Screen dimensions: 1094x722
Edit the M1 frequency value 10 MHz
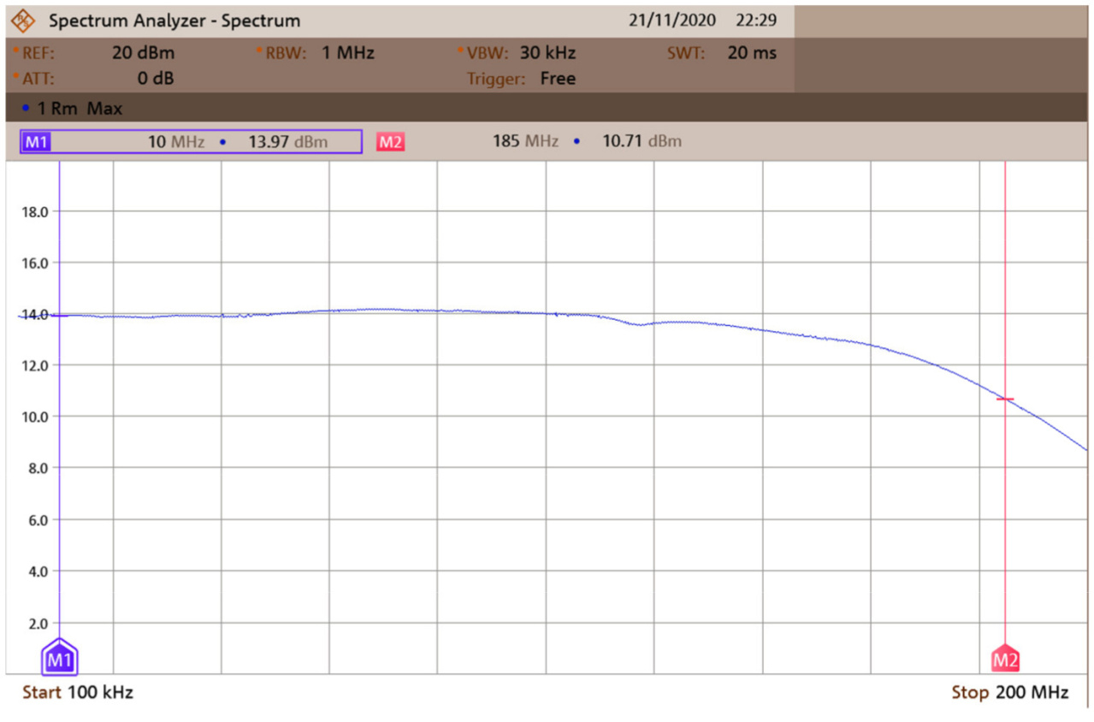tap(176, 142)
